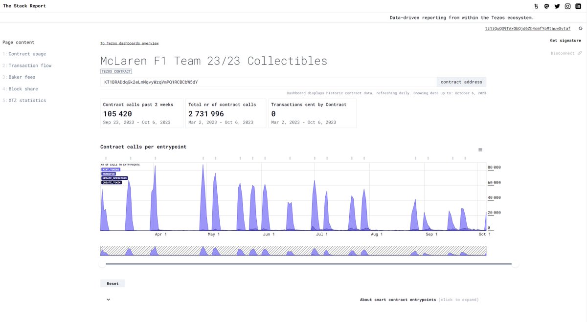
Task: Click Disconnect wallet
Action: tap(563, 53)
